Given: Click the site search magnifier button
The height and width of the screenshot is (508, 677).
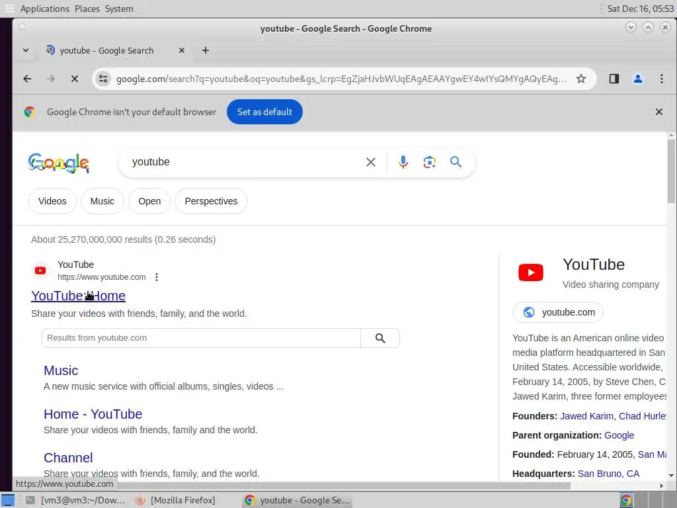Looking at the screenshot, I should coord(380,338).
